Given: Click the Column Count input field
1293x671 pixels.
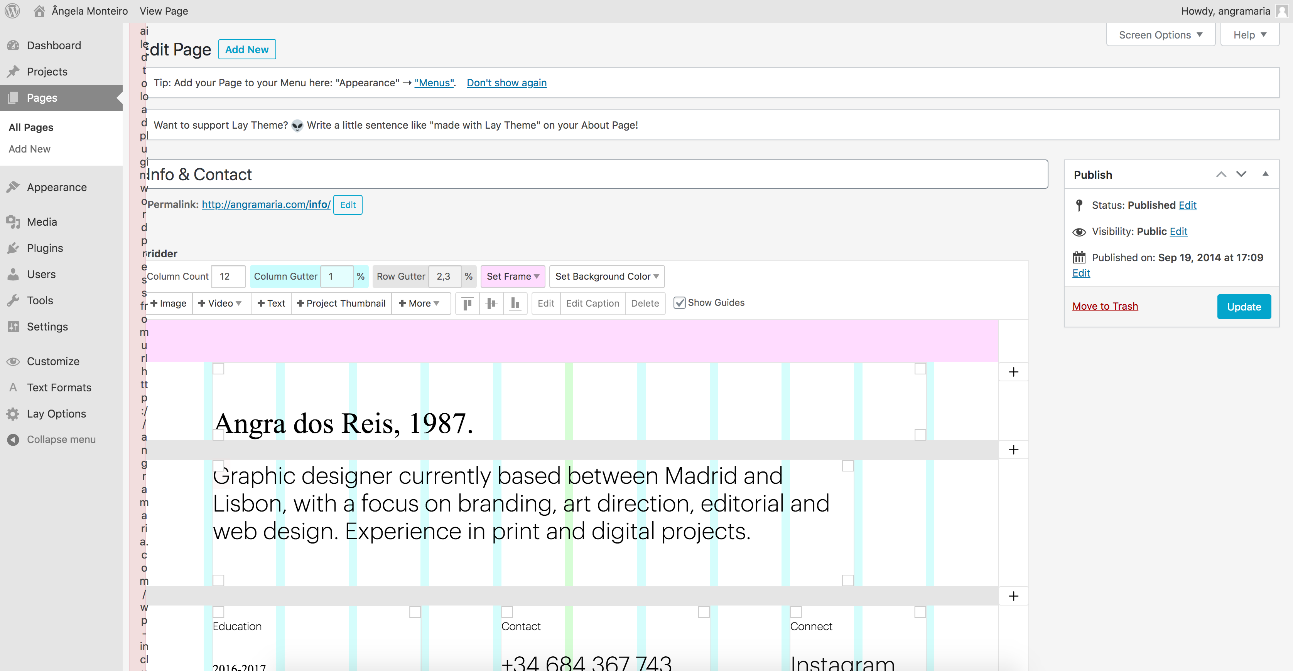Looking at the screenshot, I should (228, 276).
